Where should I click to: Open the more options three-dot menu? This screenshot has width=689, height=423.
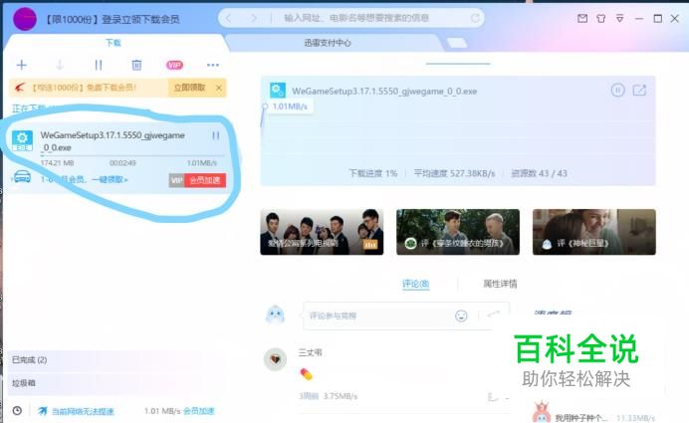click(x=213, y=65)
